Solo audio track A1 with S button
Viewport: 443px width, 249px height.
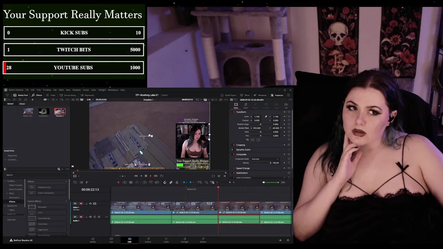95,217
